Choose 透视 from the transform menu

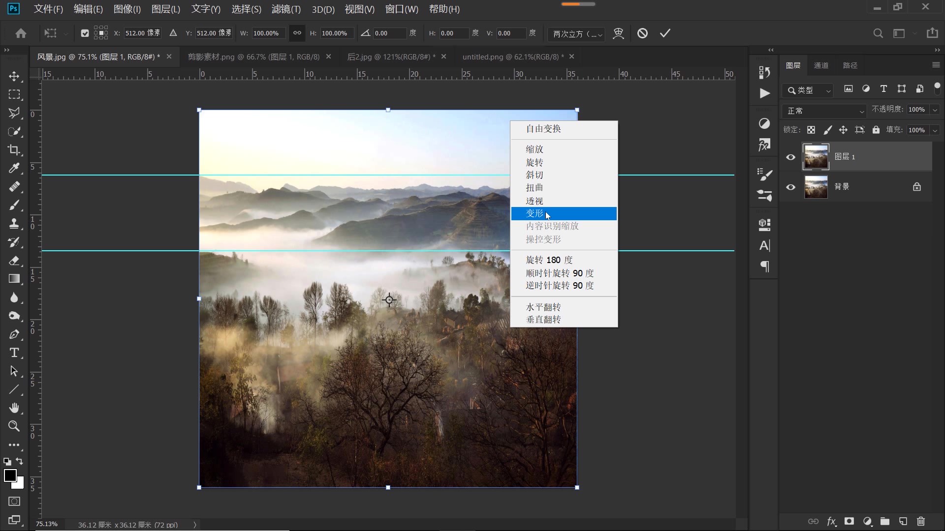point(535,201)
